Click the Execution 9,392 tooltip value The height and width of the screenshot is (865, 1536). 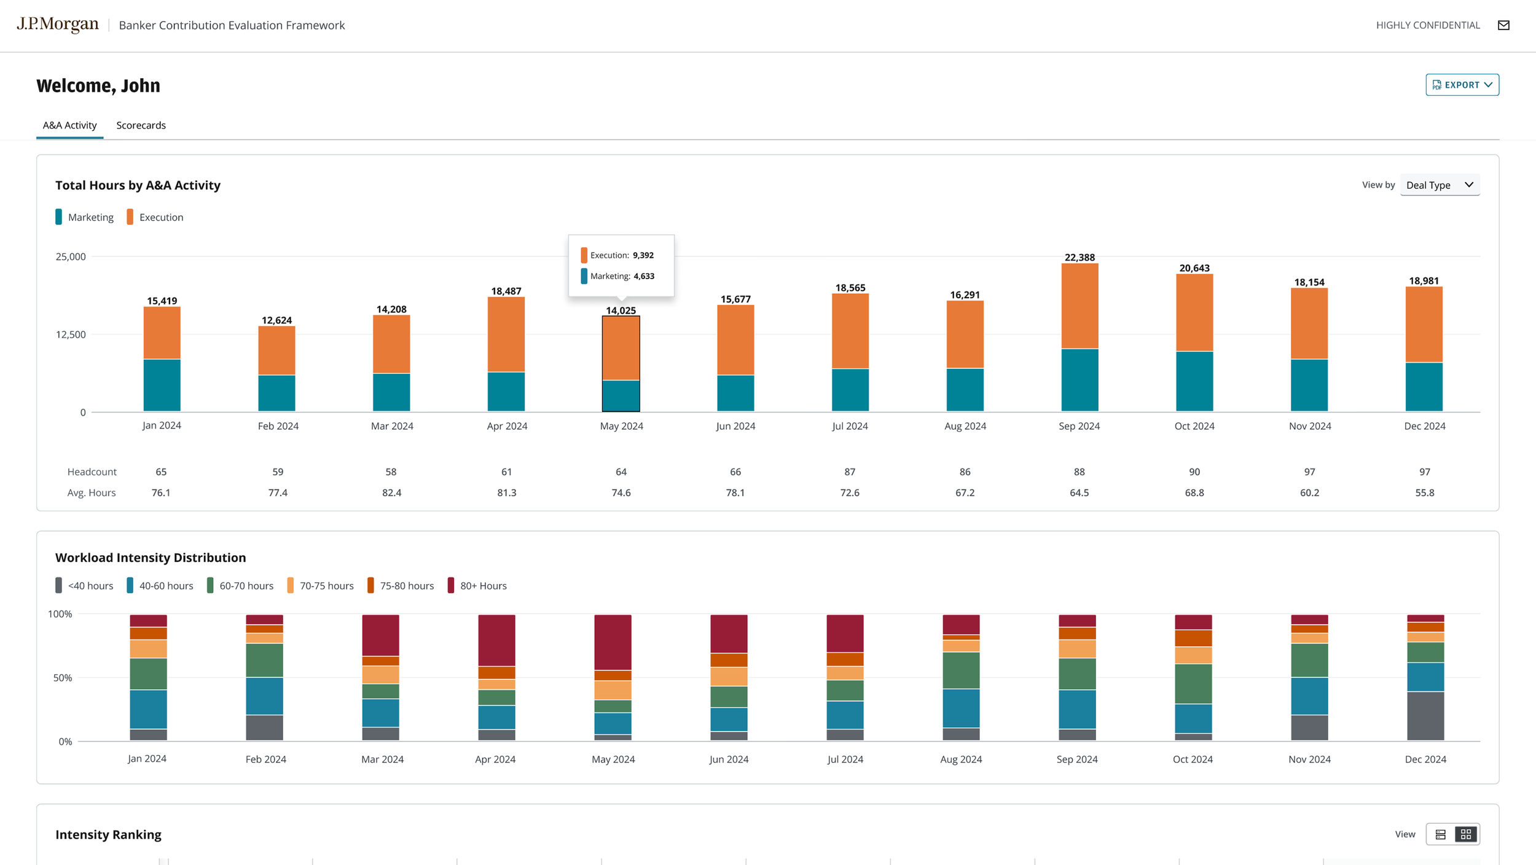tap(643, 255)
